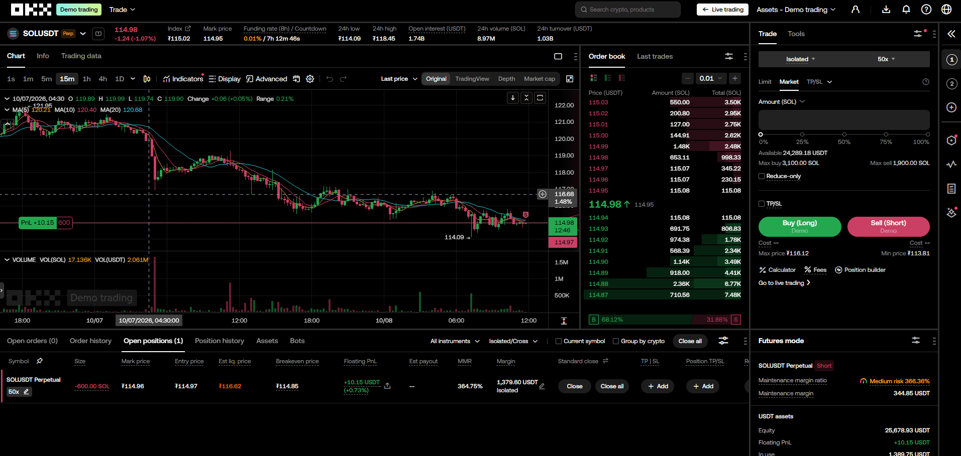Toggle the standard close swap icon

coord(605,361)
